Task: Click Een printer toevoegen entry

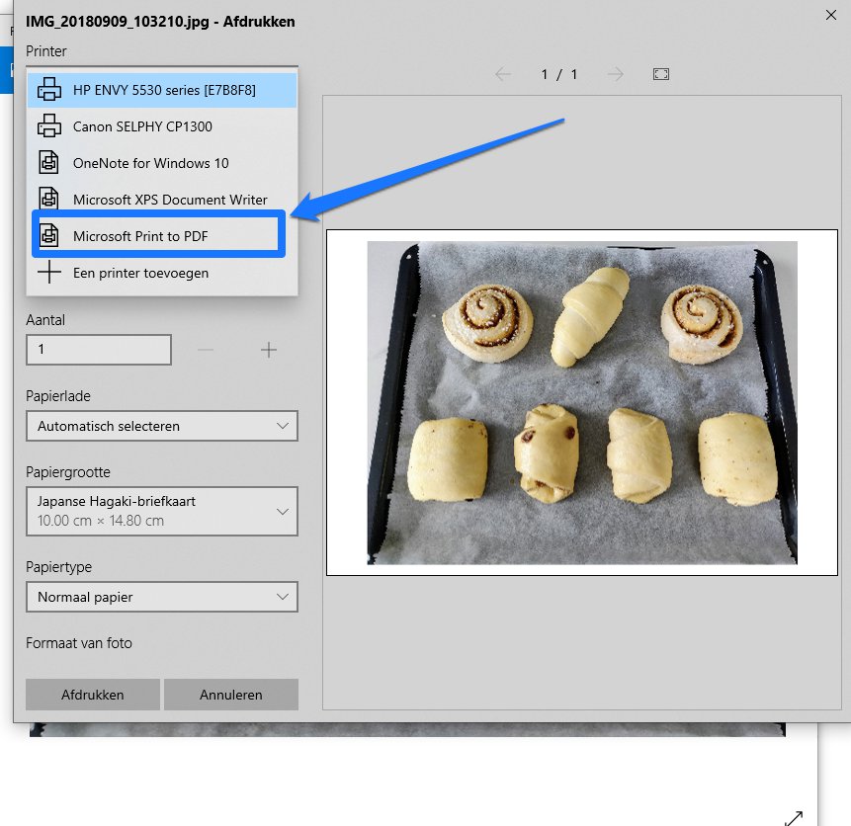Action: [162, 273]
